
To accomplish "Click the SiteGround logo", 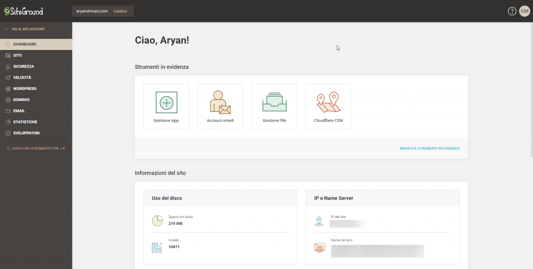I will [24, 11].
